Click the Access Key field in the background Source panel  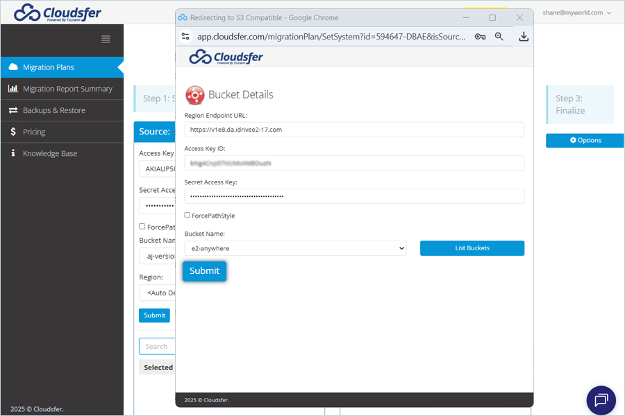[x=157, y=168]
